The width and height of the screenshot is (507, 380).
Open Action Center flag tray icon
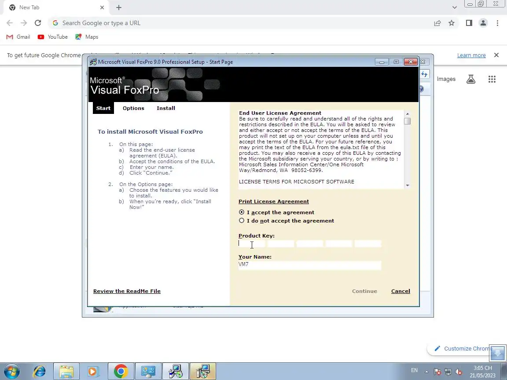tap(437, 372)
